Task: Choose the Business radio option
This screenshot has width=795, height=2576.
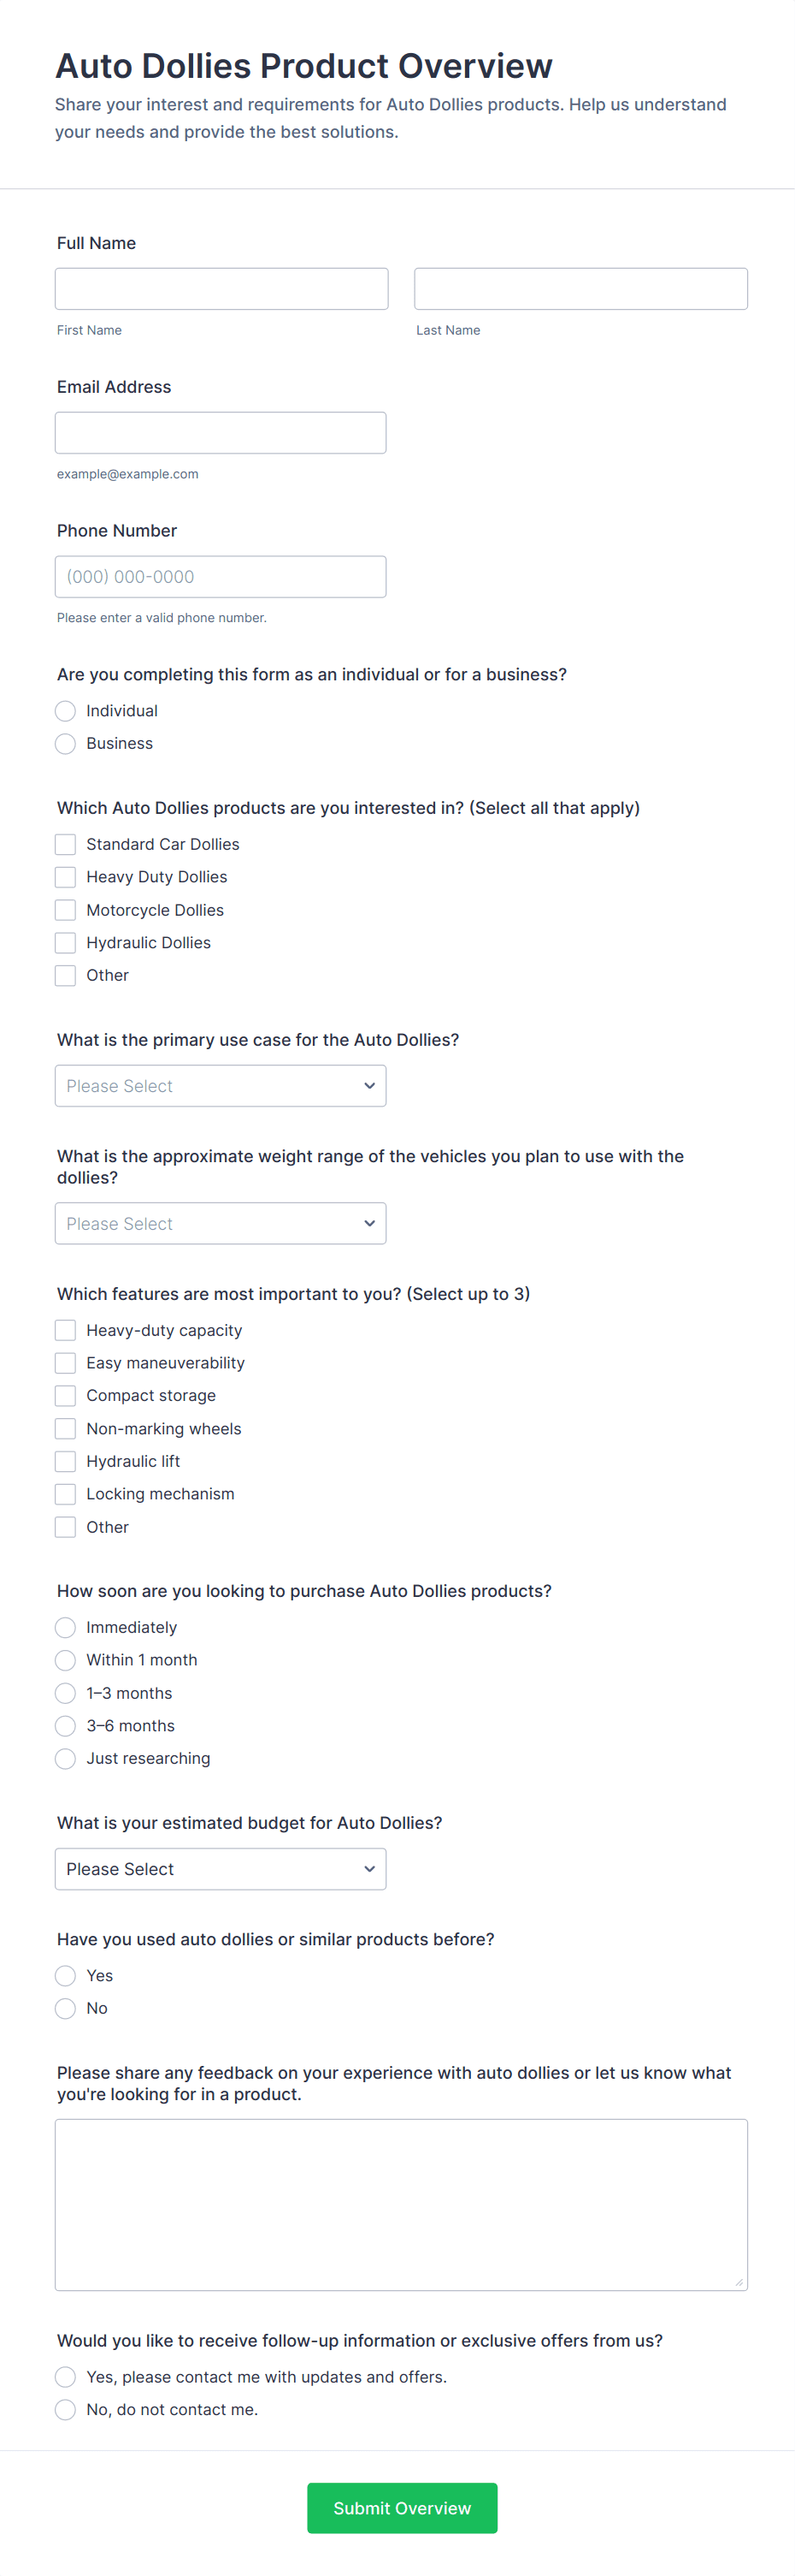Action: tap(66, 744)
